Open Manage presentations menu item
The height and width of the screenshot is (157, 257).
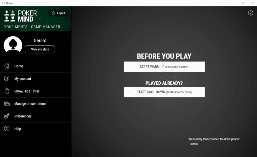[x=36, y=104]
